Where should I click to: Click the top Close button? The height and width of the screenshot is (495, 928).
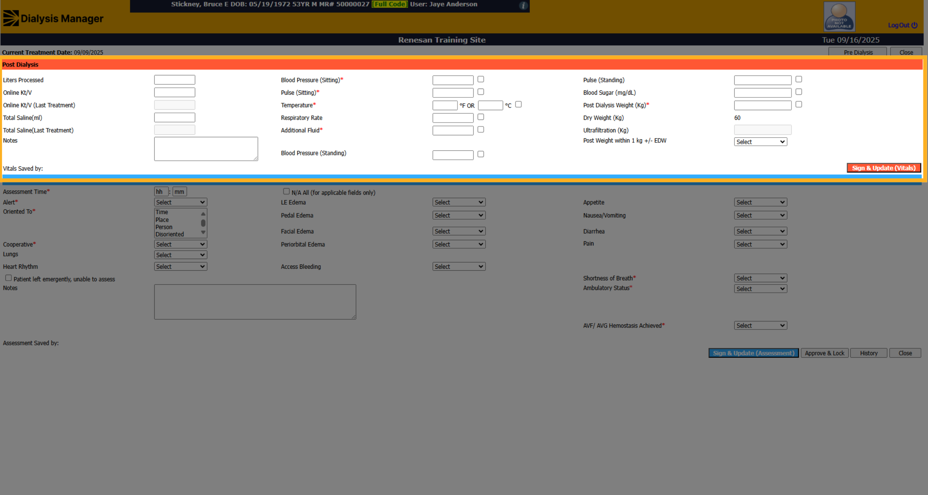tap(906, 52)
